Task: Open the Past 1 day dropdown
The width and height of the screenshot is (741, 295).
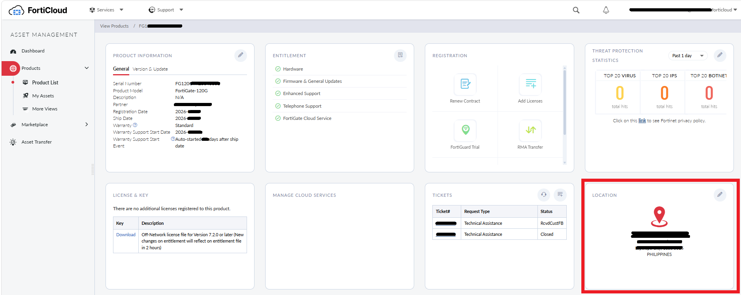Action: 688,56
